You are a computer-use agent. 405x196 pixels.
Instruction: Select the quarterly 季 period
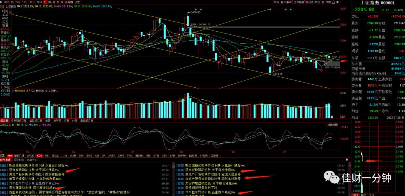pos(58,2)
